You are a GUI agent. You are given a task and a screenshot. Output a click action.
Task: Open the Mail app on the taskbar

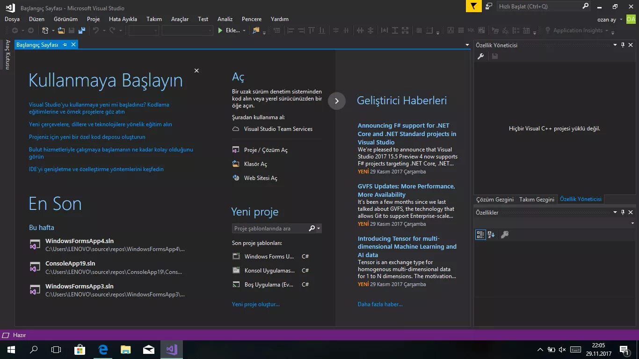[x=149, y=349]
